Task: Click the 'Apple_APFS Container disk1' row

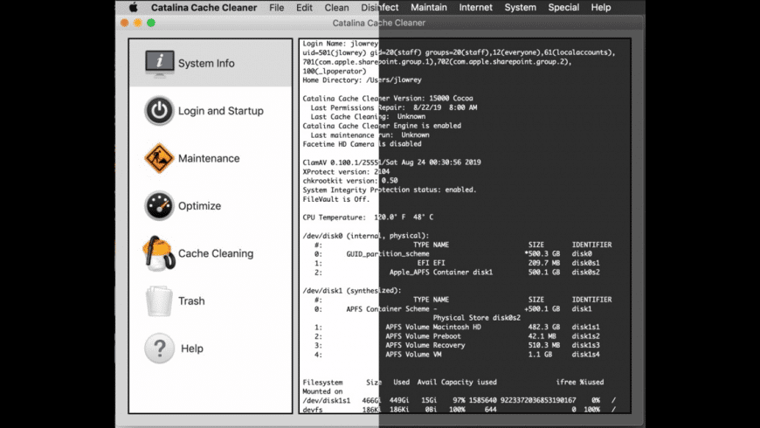Action: pyautogui.click(x=457, y=273)
